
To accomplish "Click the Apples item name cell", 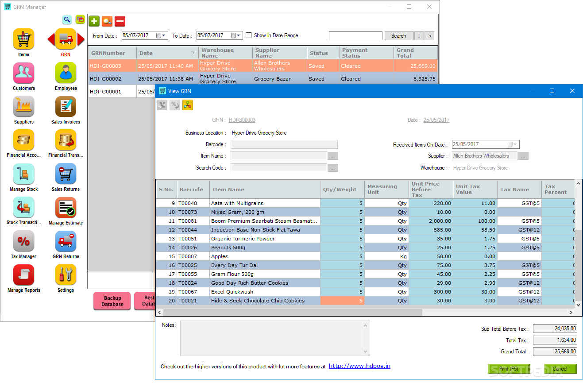I will click(x=265, y=256).
